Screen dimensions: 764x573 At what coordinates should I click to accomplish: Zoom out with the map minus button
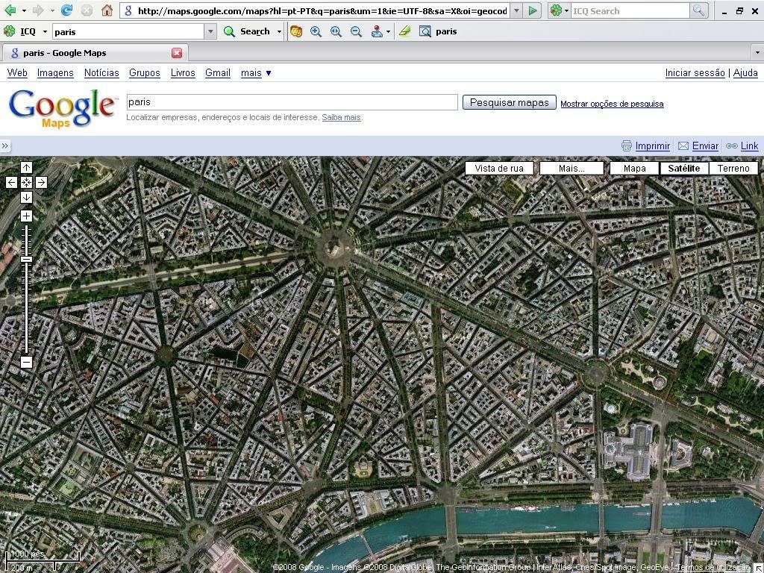26,363
